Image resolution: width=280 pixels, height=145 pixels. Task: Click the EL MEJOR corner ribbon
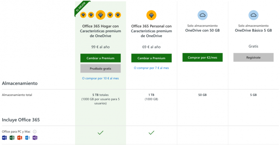tap(81, 7)
